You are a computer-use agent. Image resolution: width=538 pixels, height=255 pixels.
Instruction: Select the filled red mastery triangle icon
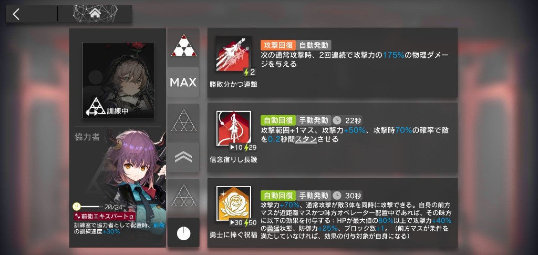(183, 45)
